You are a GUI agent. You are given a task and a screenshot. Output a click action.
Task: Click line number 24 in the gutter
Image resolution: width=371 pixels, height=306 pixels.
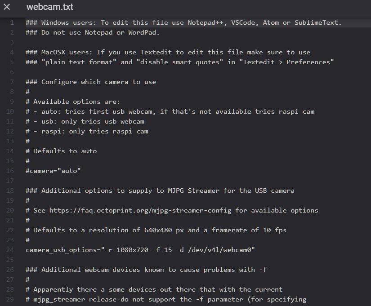[x=10, y=250]
